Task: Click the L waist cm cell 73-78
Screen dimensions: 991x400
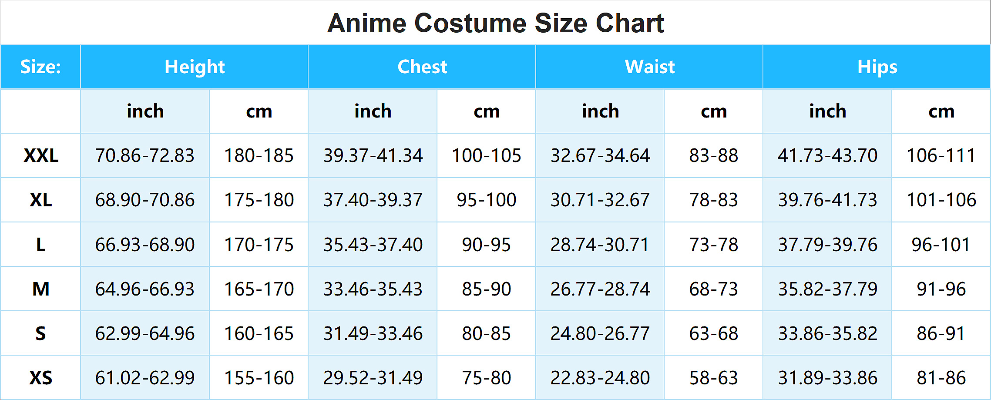Action: point(714,245)
